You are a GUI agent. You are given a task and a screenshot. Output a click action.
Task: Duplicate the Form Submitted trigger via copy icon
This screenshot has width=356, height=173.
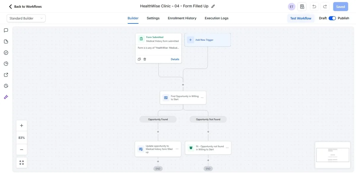[139, 59]
